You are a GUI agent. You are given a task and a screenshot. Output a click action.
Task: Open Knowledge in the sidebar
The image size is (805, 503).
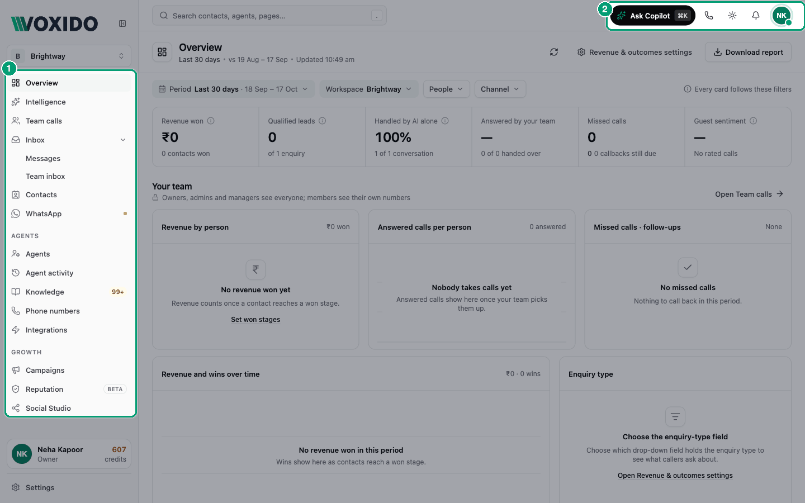click(x=70, y=292)
